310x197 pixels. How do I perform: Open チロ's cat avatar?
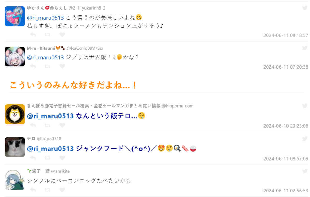coord(15,147)
